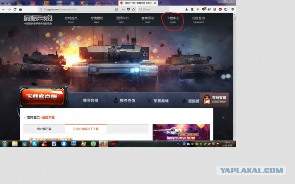Open the page actions three-dot menu
This screenshot has height=184, width=295.
[x=124, y=9]
